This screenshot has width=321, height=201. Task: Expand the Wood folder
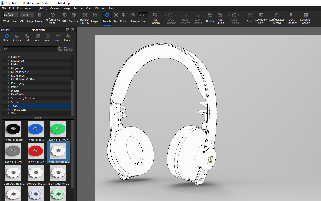[x=8, y=113]
